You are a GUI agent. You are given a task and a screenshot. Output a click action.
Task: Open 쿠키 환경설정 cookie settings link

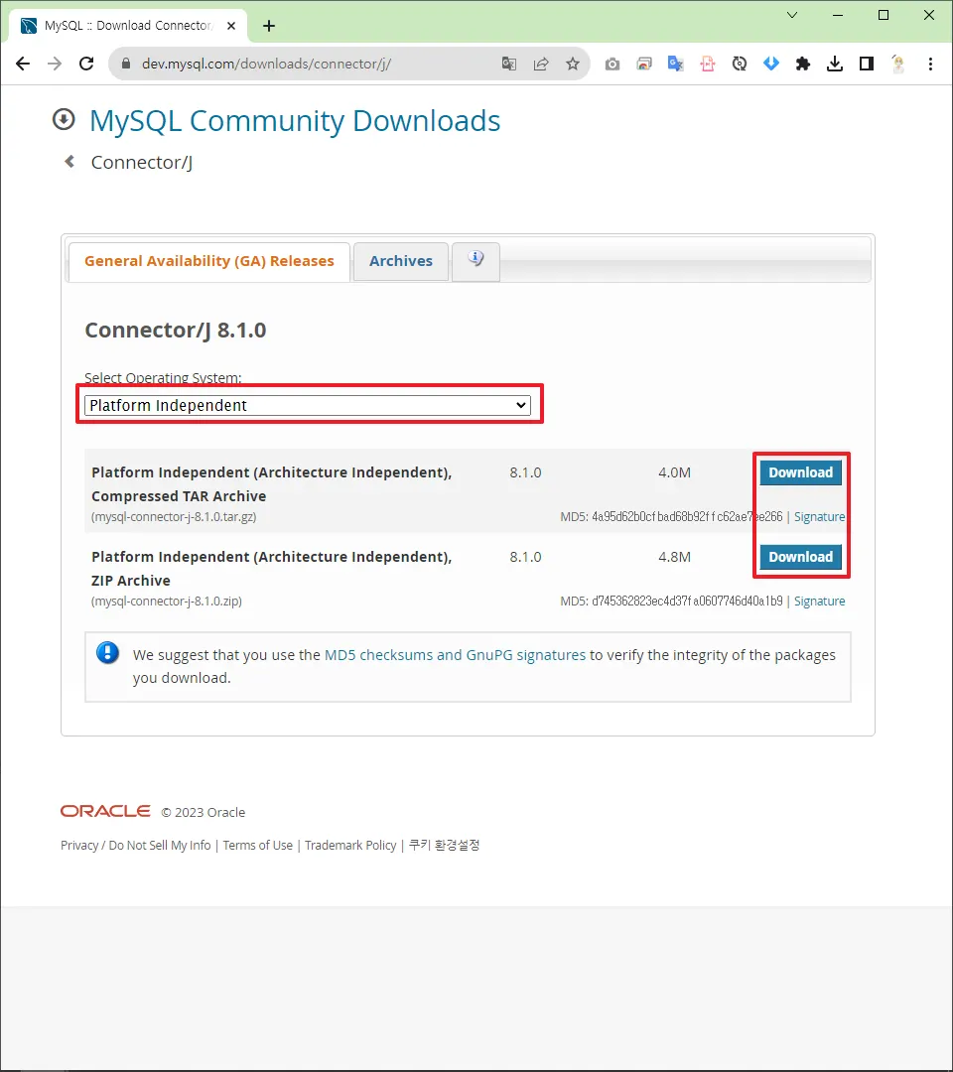coord(444,845)
